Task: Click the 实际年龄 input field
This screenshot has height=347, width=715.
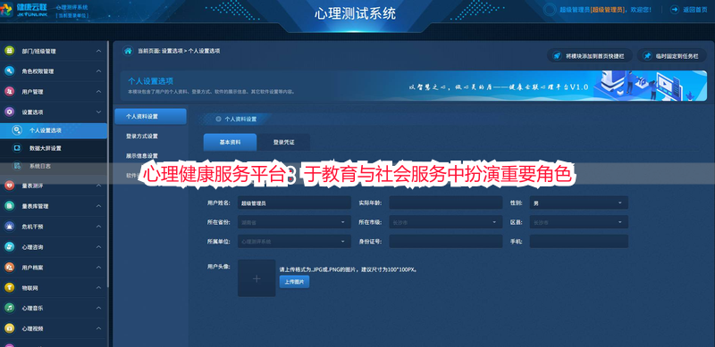Action: pyautogui.click(x=445, y=202)
